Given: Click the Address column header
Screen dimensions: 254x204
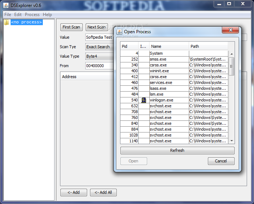Looking at the screenshot, I should 87,77.
